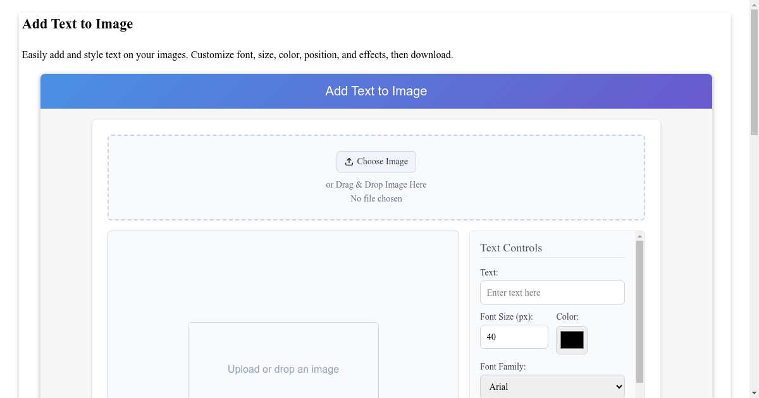The width and height of the screenshot is (759, 398).
Task: Click the Text Controls panel heading
Action: pyautogui.click(x=511, y=248)
